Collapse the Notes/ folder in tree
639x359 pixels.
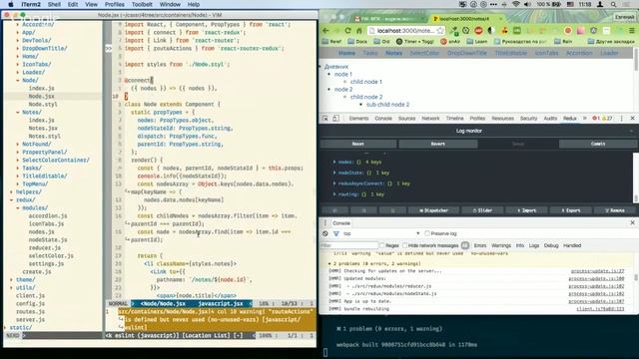[x=18, y=112]
